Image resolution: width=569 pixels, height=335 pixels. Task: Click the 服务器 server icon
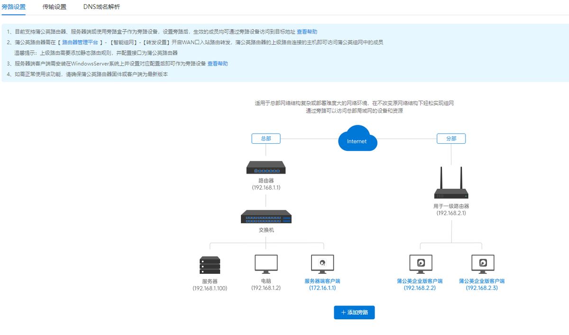[x=210, y=265]
